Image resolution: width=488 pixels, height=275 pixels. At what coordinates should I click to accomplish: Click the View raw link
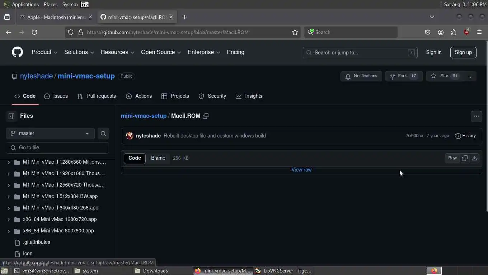(x=301, y=170)
